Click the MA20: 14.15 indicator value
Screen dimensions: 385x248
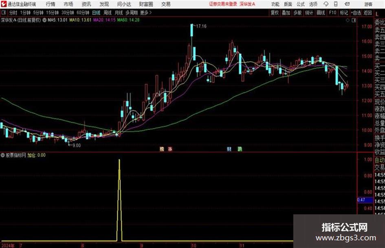pos(104,20)
